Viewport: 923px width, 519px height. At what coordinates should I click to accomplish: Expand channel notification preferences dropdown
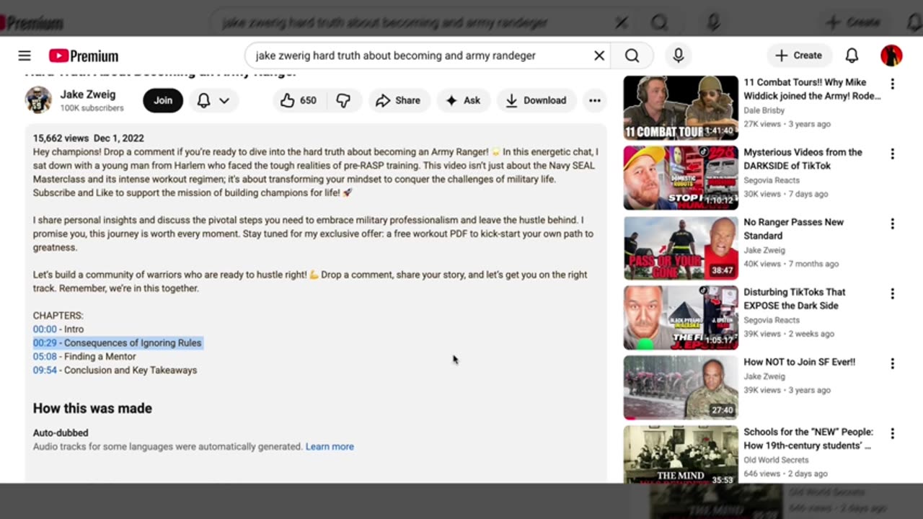pos(214,100)
